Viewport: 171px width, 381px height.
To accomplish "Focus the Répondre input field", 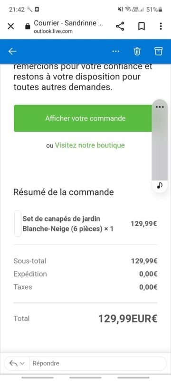I will coord(98,363).
